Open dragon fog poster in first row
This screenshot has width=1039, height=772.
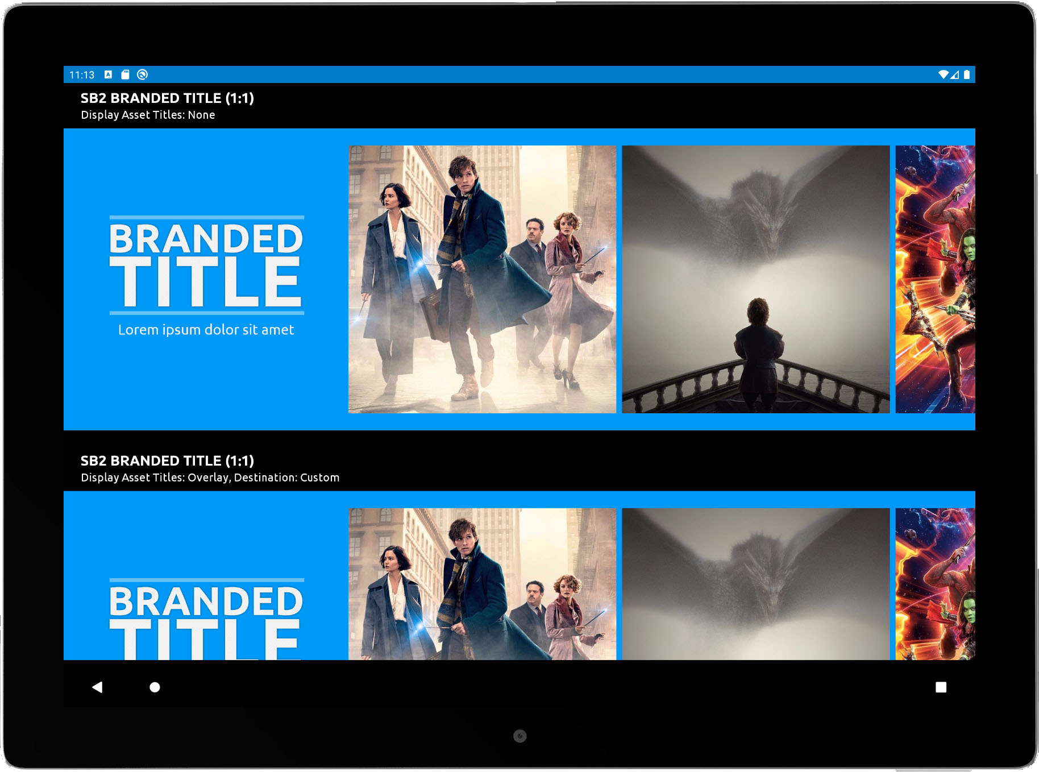[756, 279]
